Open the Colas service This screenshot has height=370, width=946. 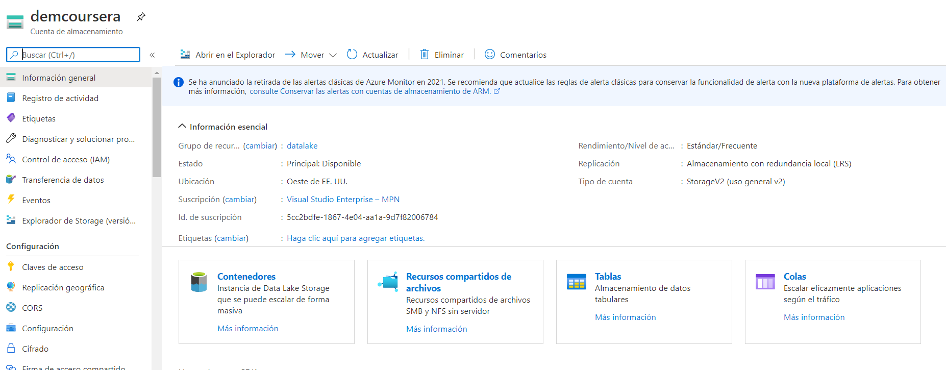[795, 277]
